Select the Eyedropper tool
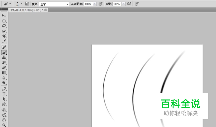216x127 pixels. tap(4, 41)
